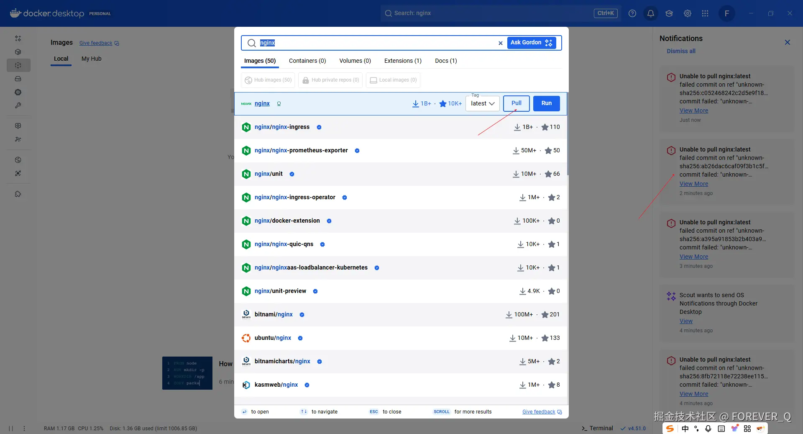The height and width of the screenshot is (434, 803).
Task: Toggle the punctuation mode in the input method bar
Action: [x=696, y=429]
